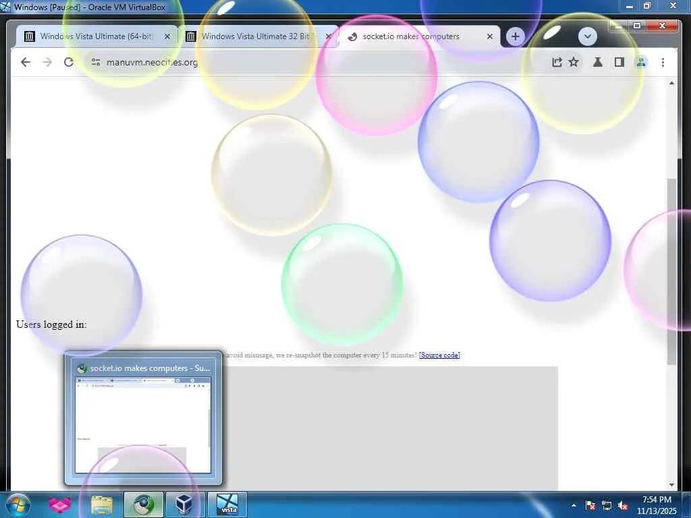
Task: Click the browser globe icon on taskbar
Action: click(143, 505)
